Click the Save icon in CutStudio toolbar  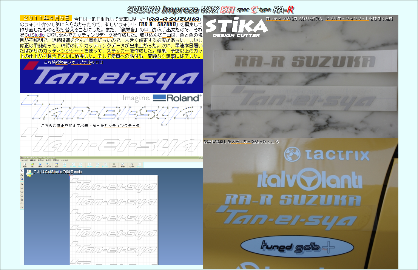[40, 165]
